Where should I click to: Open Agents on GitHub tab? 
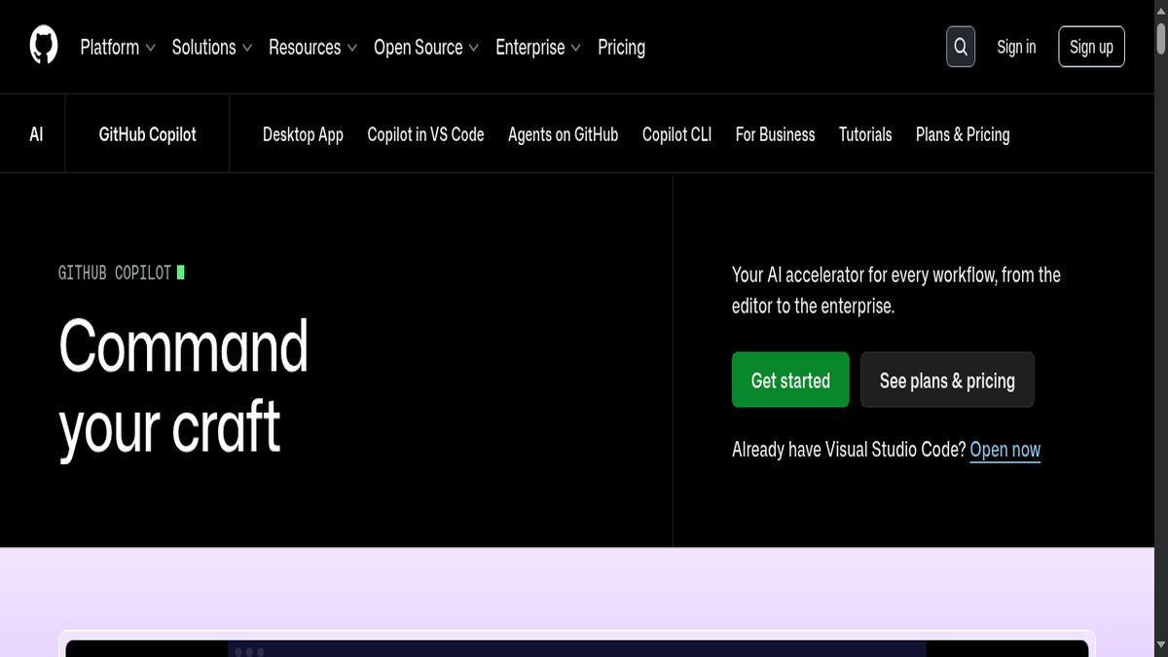[x=563, y=134]
